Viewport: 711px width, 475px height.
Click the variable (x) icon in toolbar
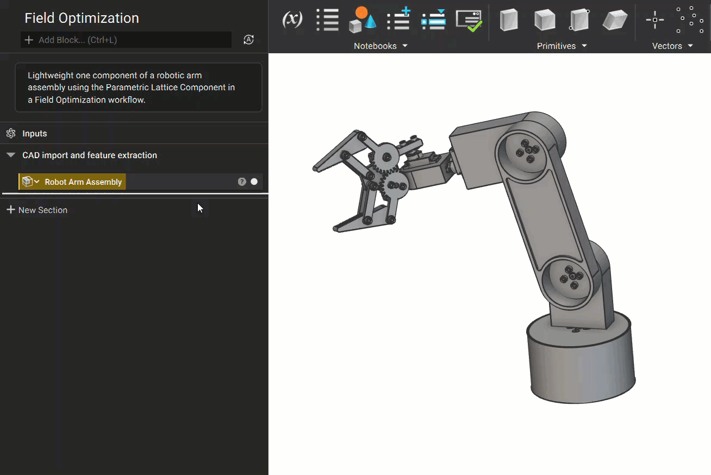click(292, 20)
